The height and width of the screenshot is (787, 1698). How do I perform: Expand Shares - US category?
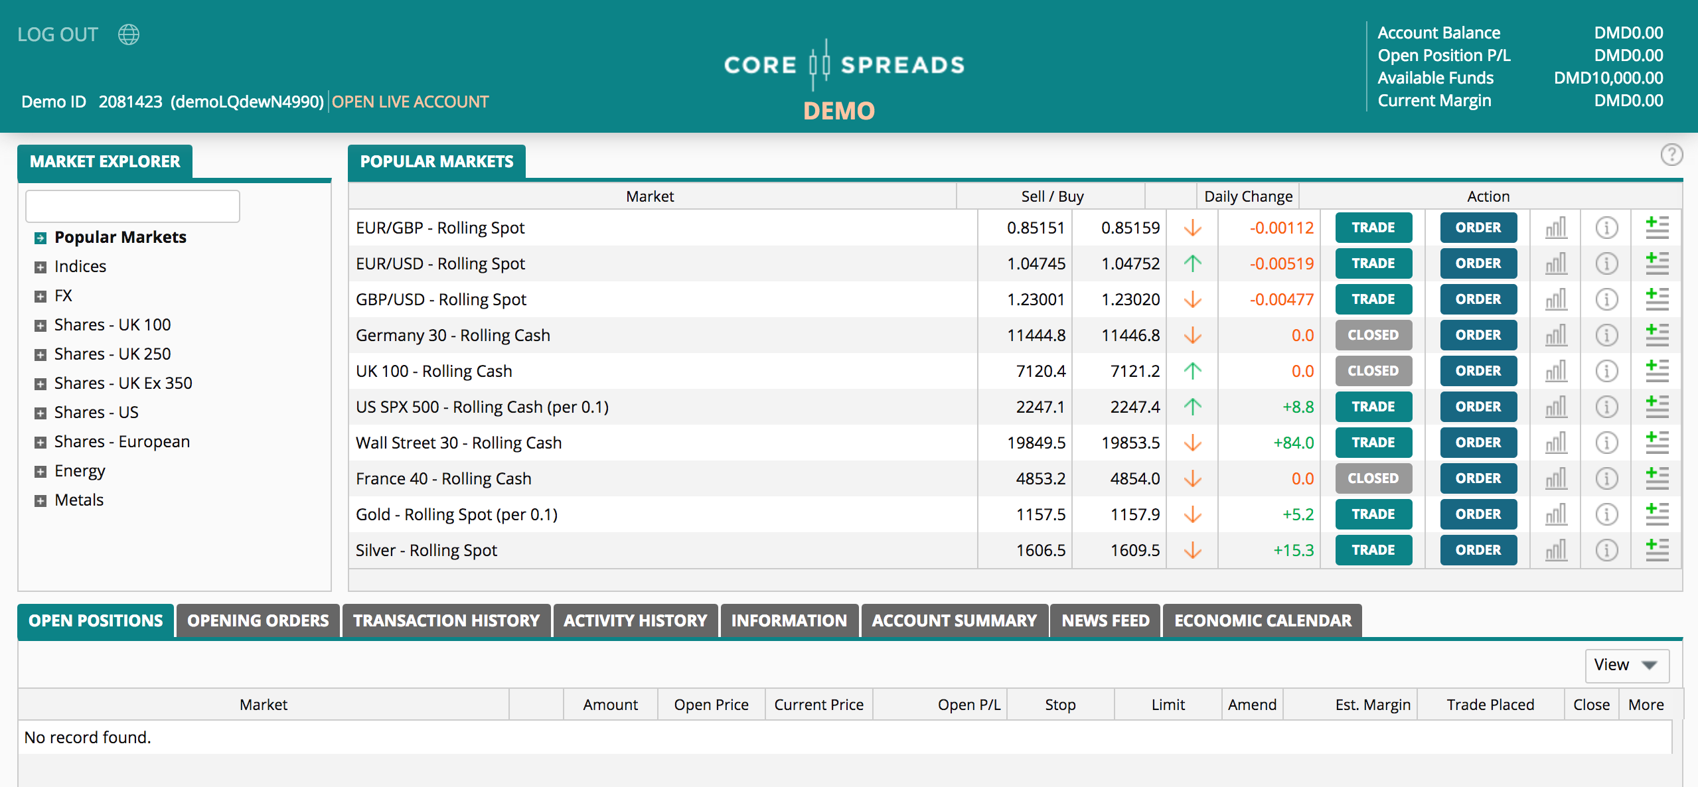40,413
